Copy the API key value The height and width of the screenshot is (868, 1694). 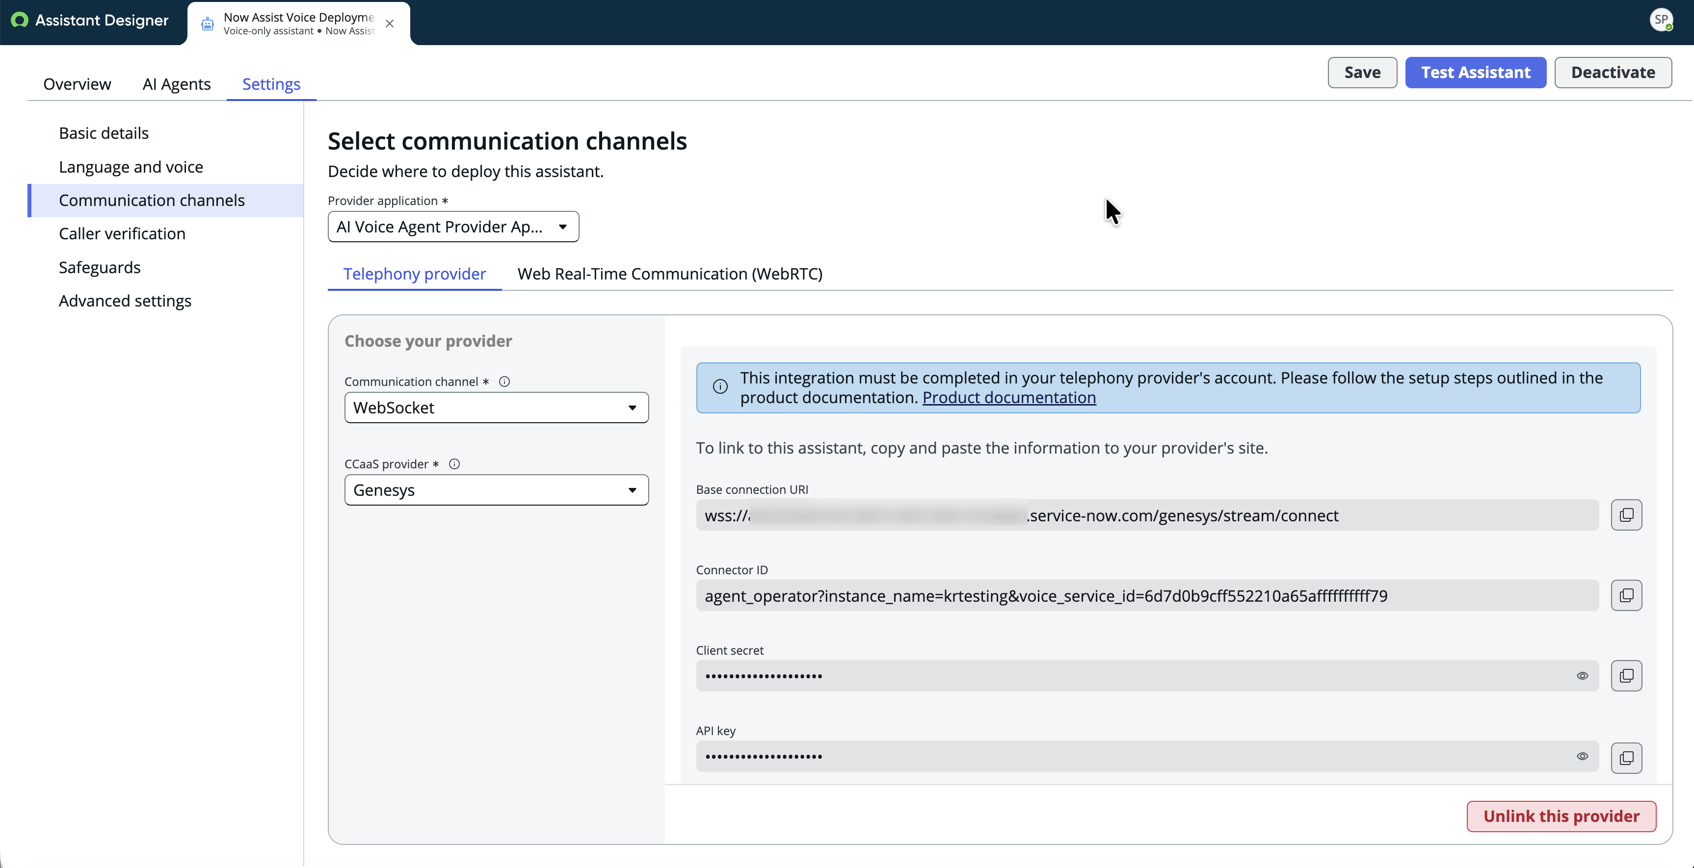coord(1626,758)
